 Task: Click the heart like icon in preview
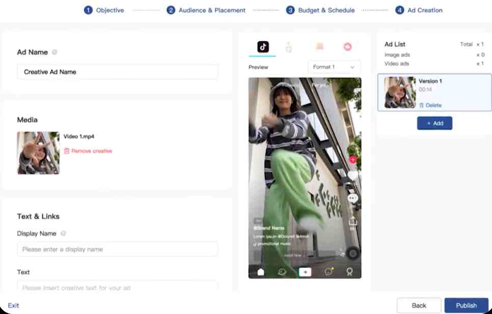[x=353, y=175]
